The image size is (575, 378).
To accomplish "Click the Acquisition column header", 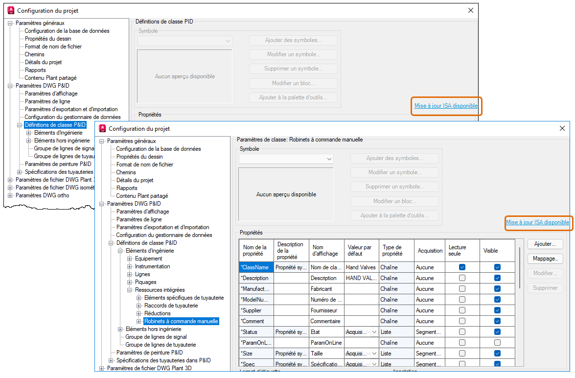I will pos(430,251).
